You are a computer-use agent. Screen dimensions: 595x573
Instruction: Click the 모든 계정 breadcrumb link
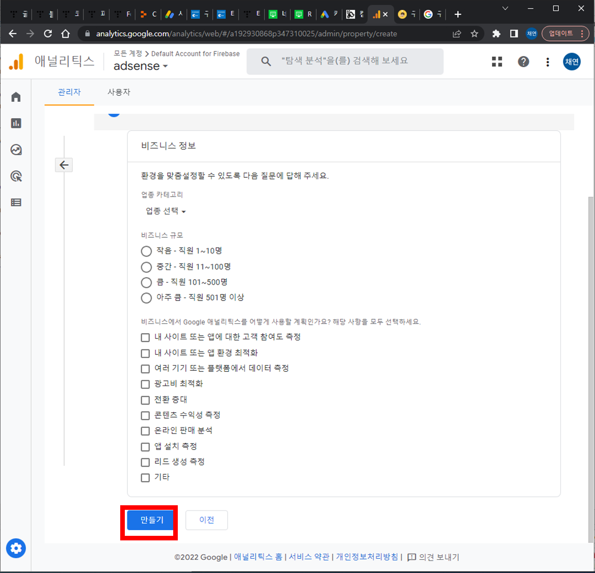128,53
